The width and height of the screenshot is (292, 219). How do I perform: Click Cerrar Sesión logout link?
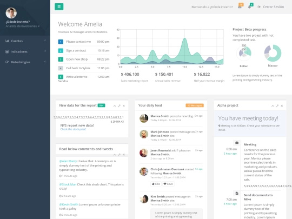271,7
